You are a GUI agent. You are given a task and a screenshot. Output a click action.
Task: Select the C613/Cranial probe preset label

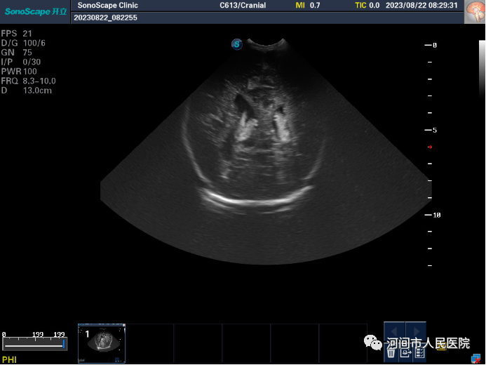(x=243, y=6)
